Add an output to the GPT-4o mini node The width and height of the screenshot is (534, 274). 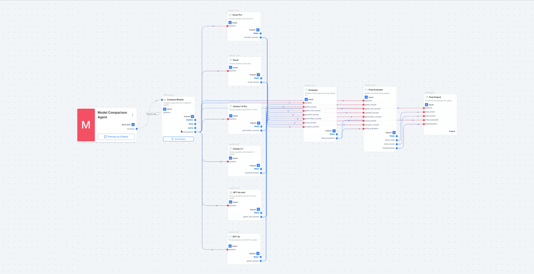(258, 210)
